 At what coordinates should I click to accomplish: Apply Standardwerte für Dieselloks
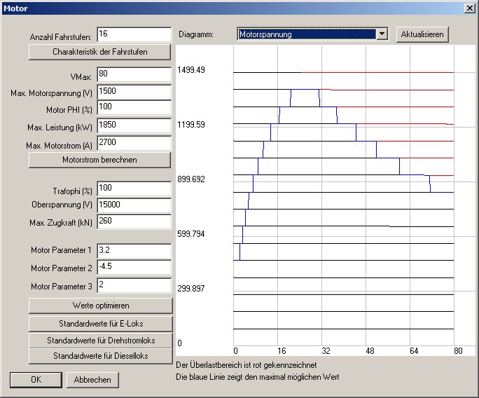pos(101,356)
